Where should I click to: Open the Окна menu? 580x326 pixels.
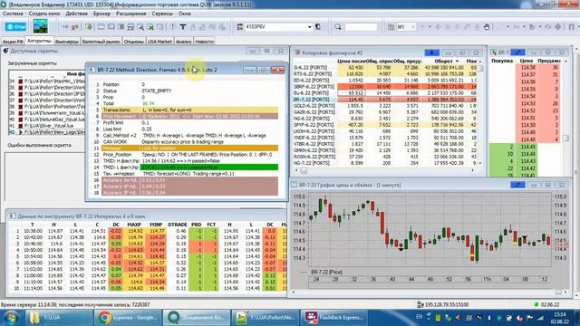pyautogui.click(x=184, y=14)
